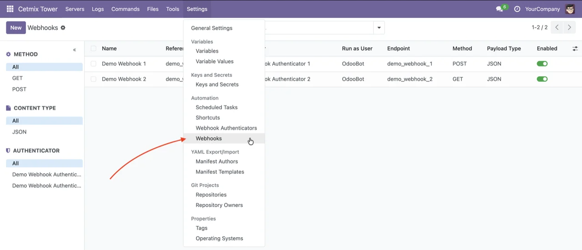
Task: Disable the Demo Webhook 2 enabled toggle
Action: (x=542, y=79)
